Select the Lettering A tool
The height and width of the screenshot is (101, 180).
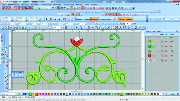[120, 27]
